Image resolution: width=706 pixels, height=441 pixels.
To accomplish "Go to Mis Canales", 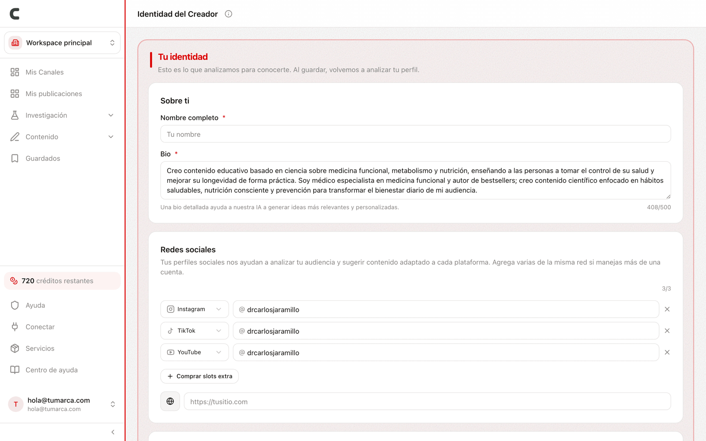I will point(62,72).
